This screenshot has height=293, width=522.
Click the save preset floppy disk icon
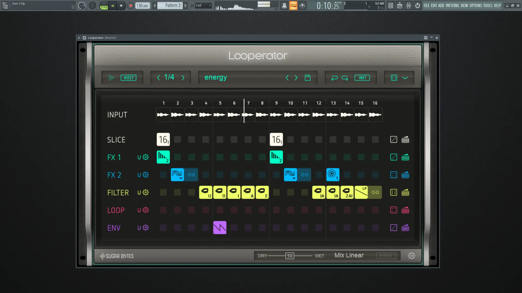[307, 78]
